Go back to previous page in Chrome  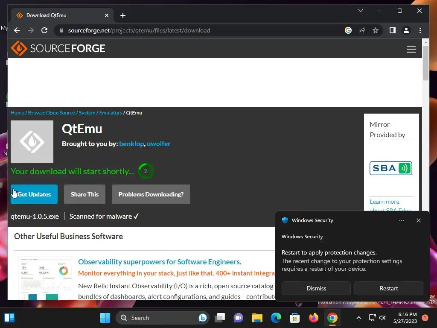point(17,30)
